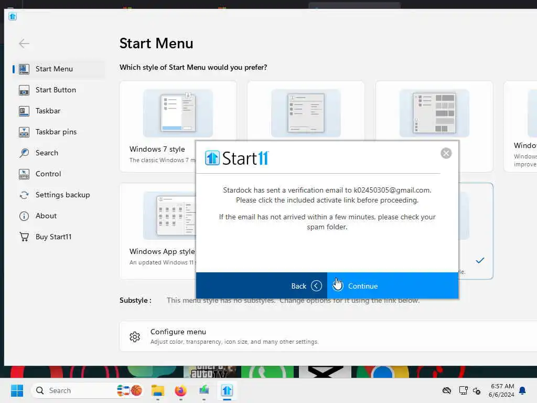Viewport: 537px width, 403px height.
Task: Click the circled back chevron icon in dialog
Action: tap(316, 286)
